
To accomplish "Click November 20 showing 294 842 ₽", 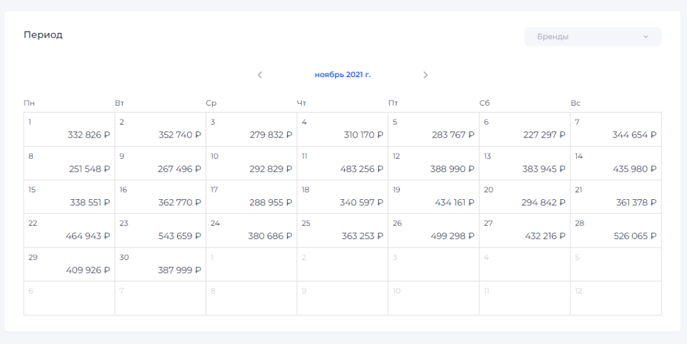I will 525,196.
